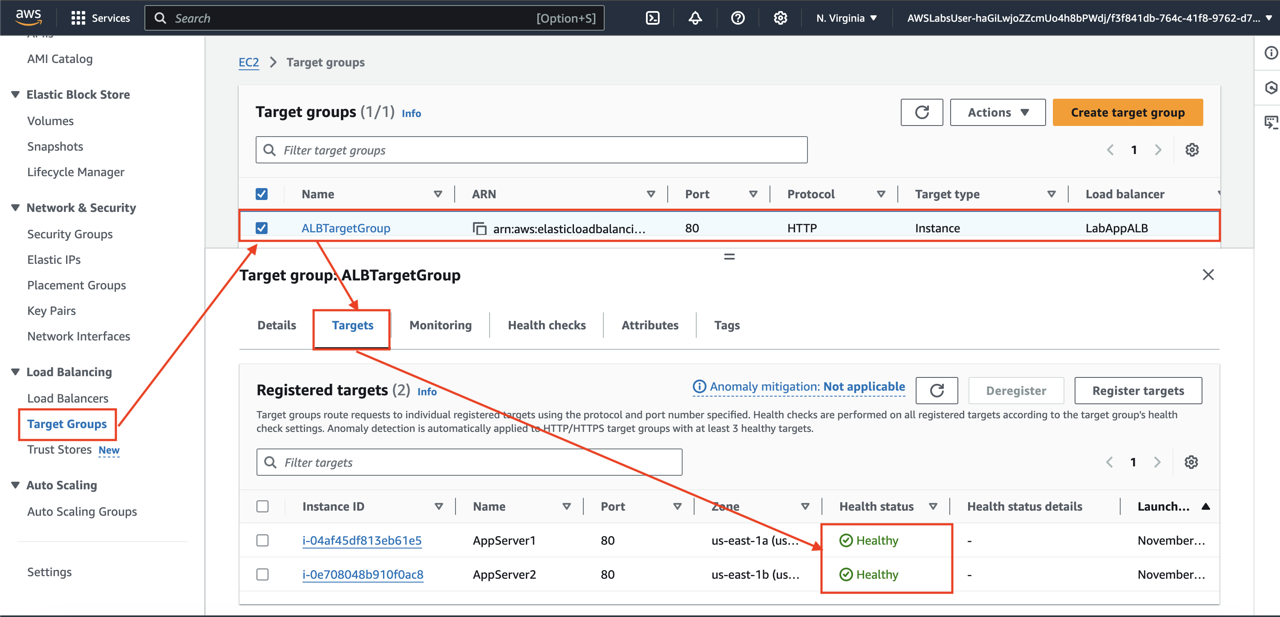Open Security Groups in sidebar

coord(69,234)
